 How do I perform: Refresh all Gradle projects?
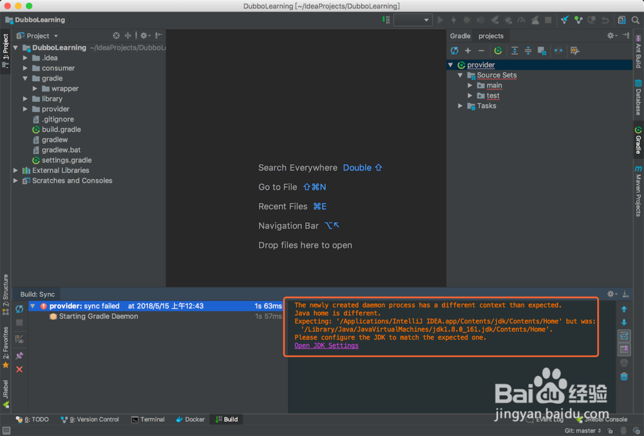(x=454, y=50)
